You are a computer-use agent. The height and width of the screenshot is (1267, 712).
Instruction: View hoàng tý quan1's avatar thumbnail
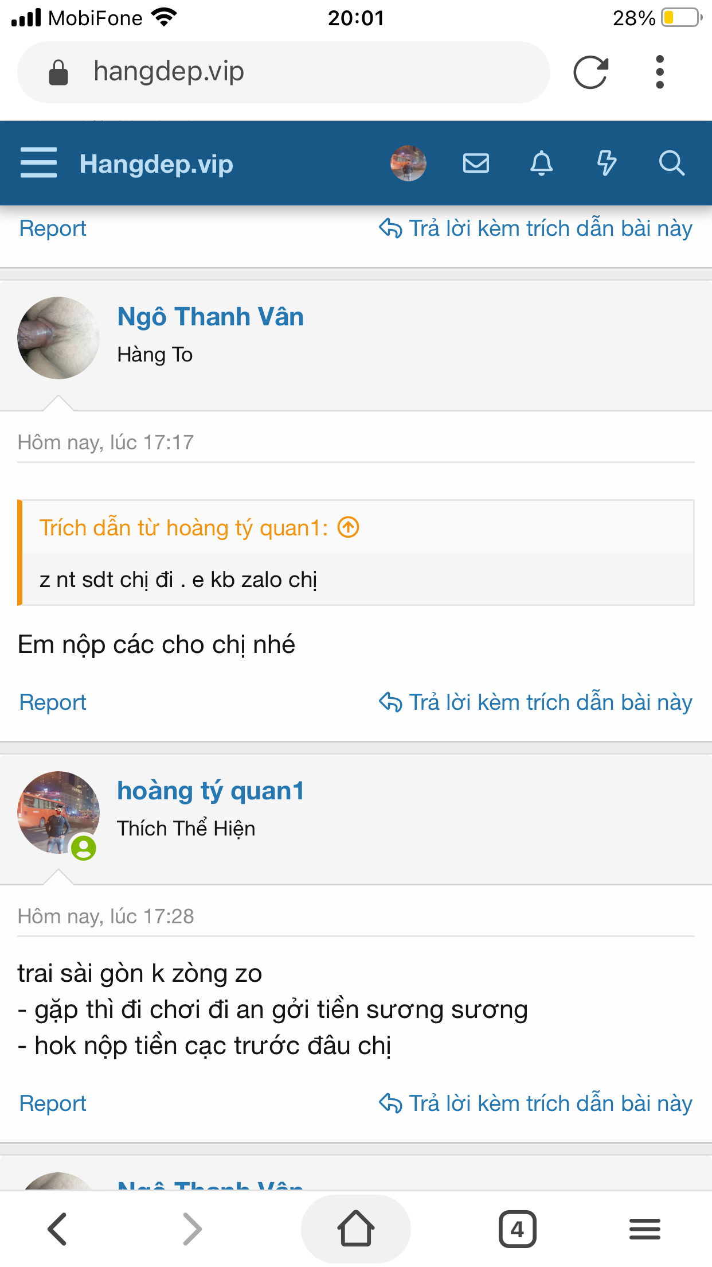coord(58,813)
